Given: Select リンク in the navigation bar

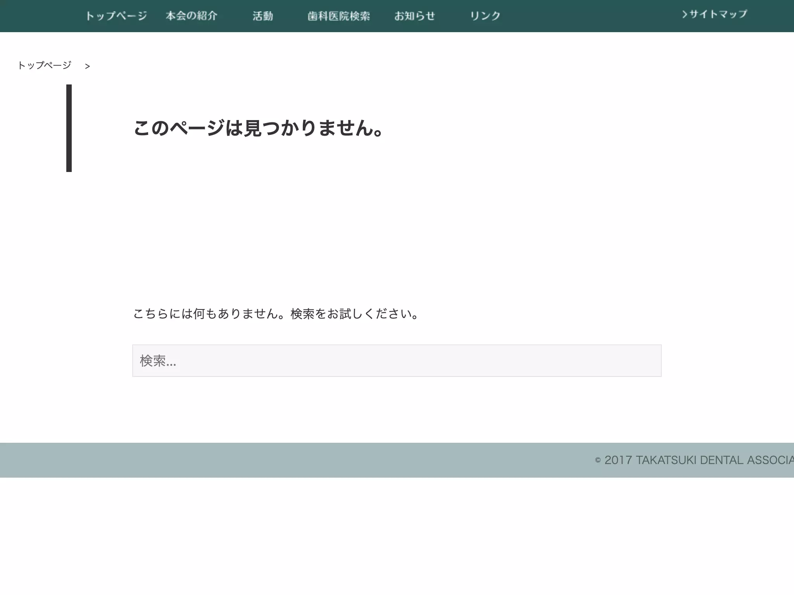Looking at the screenshot, I should pos(485,16).
